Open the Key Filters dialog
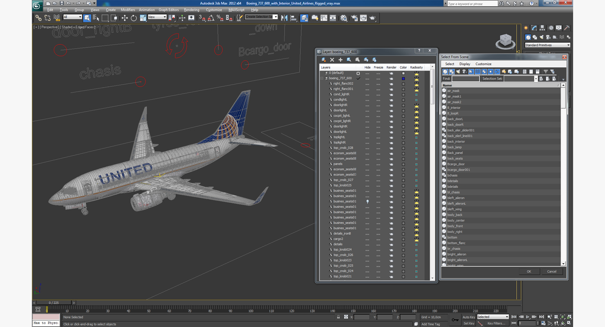The image size is (605, 327). pos(496,323)
